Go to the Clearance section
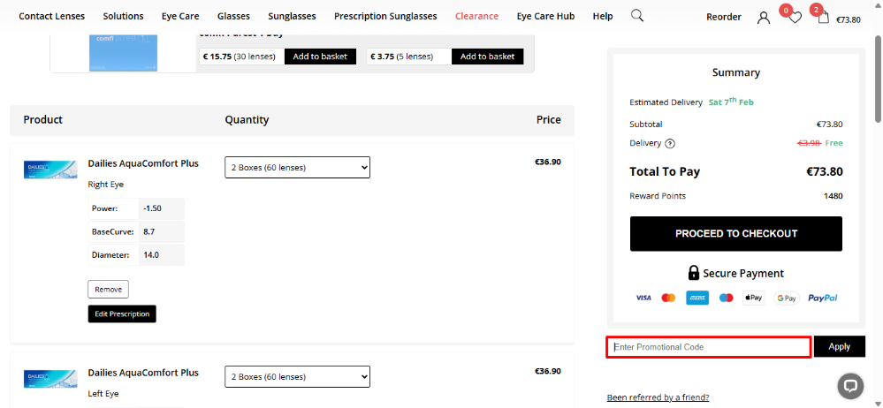This screenshot has height=408, width=883. (x=477, y=16)
